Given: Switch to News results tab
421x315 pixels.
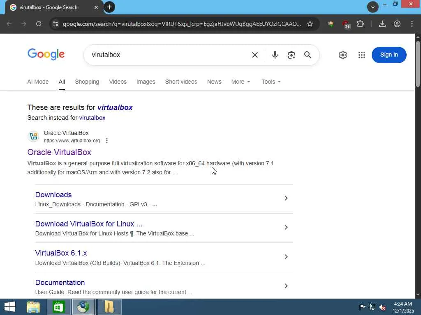Looking at the screenshot, I should point(214,82).
